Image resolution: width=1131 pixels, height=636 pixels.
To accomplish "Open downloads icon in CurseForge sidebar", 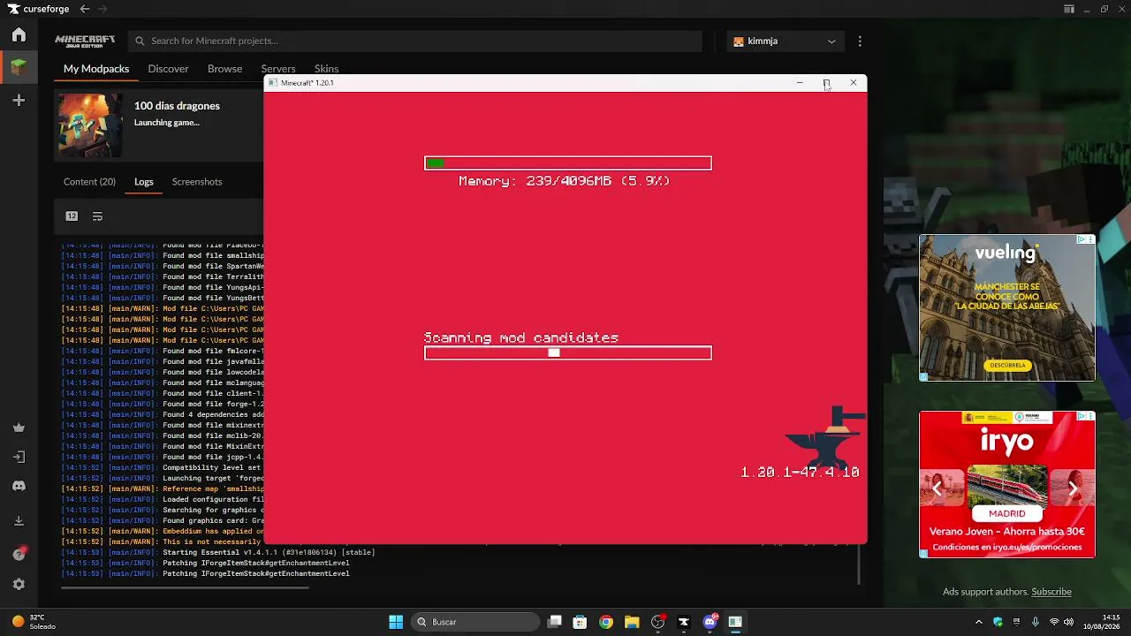I will [19, 521].
